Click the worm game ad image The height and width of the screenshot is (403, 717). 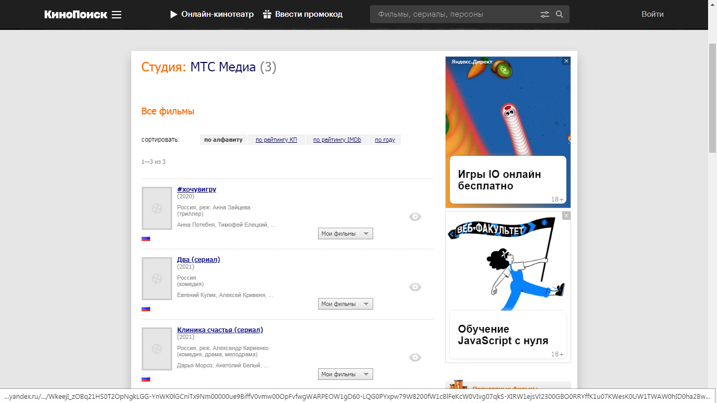pyautogui.click(x=508, y=107)
